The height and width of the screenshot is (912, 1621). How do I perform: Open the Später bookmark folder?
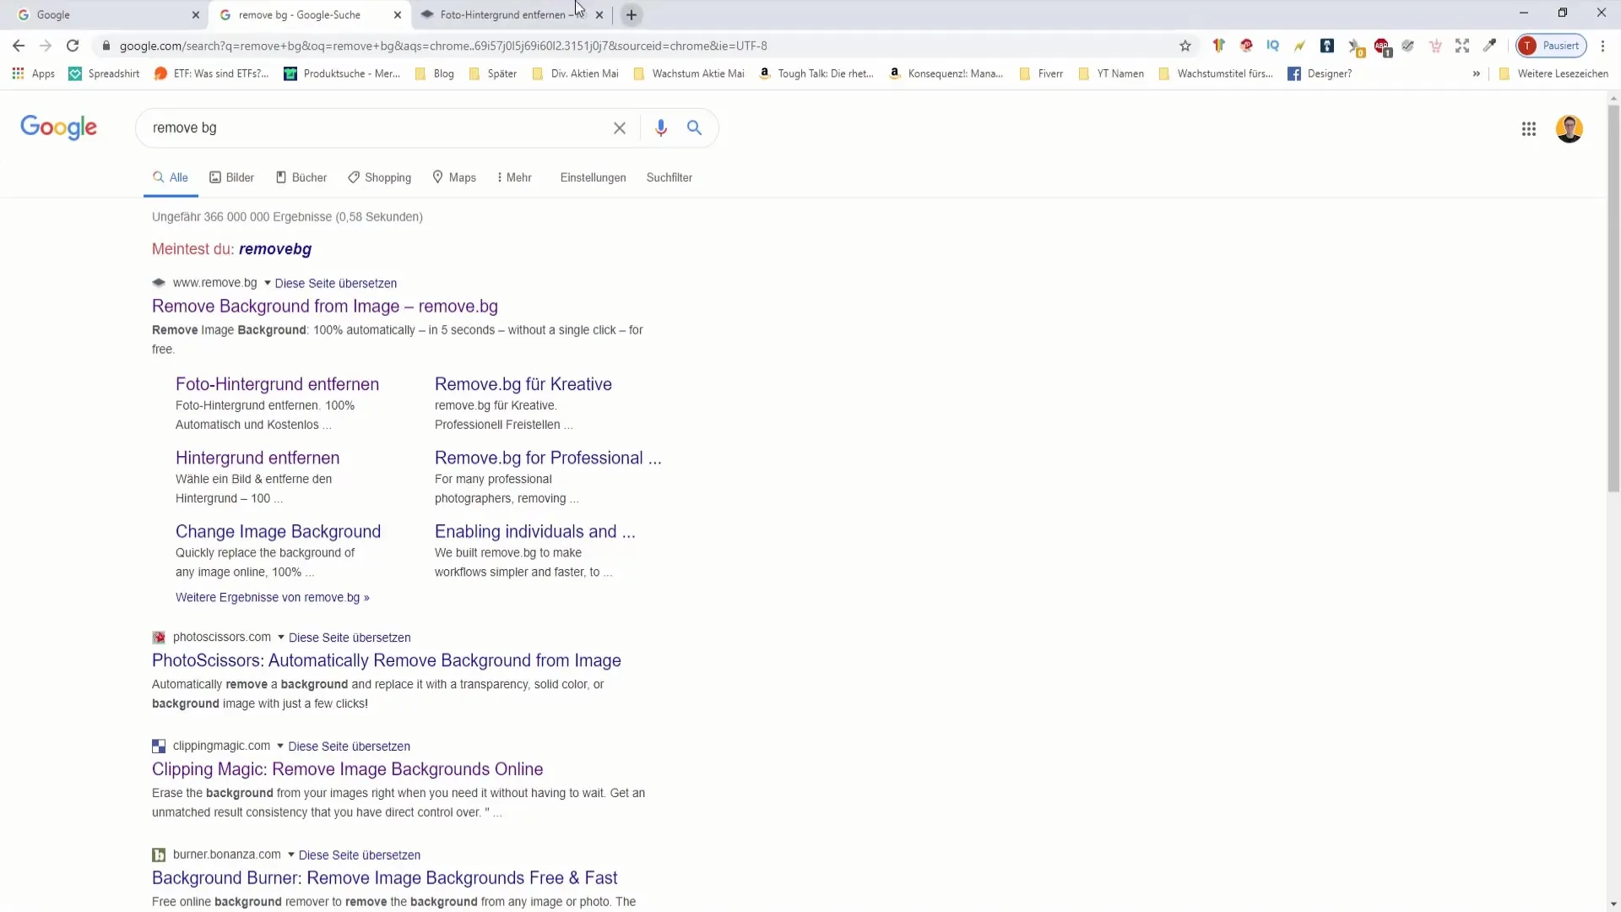(x=492, y=73)
